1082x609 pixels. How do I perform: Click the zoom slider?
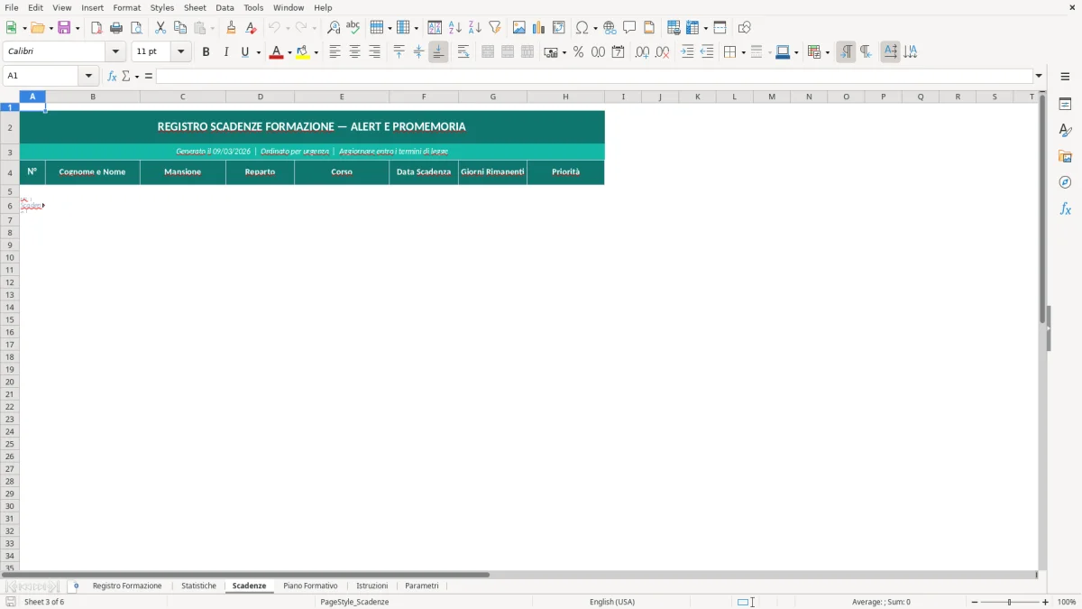1010,602
